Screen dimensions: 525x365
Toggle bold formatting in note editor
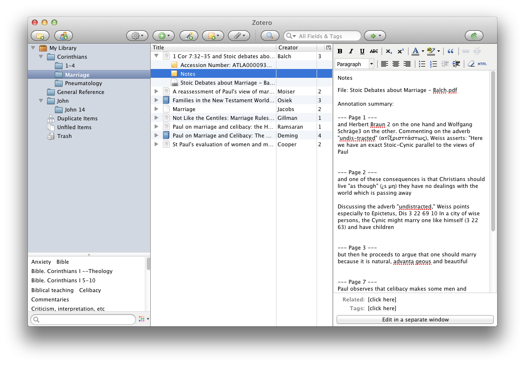(340, 51)
